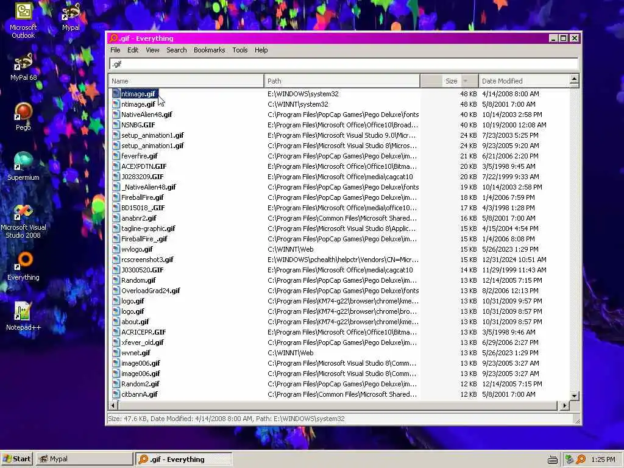Image resolution: width=624 pixels, height=468 pixels.
Task: Click the about.gif file icon
Action: coord(116,322)
